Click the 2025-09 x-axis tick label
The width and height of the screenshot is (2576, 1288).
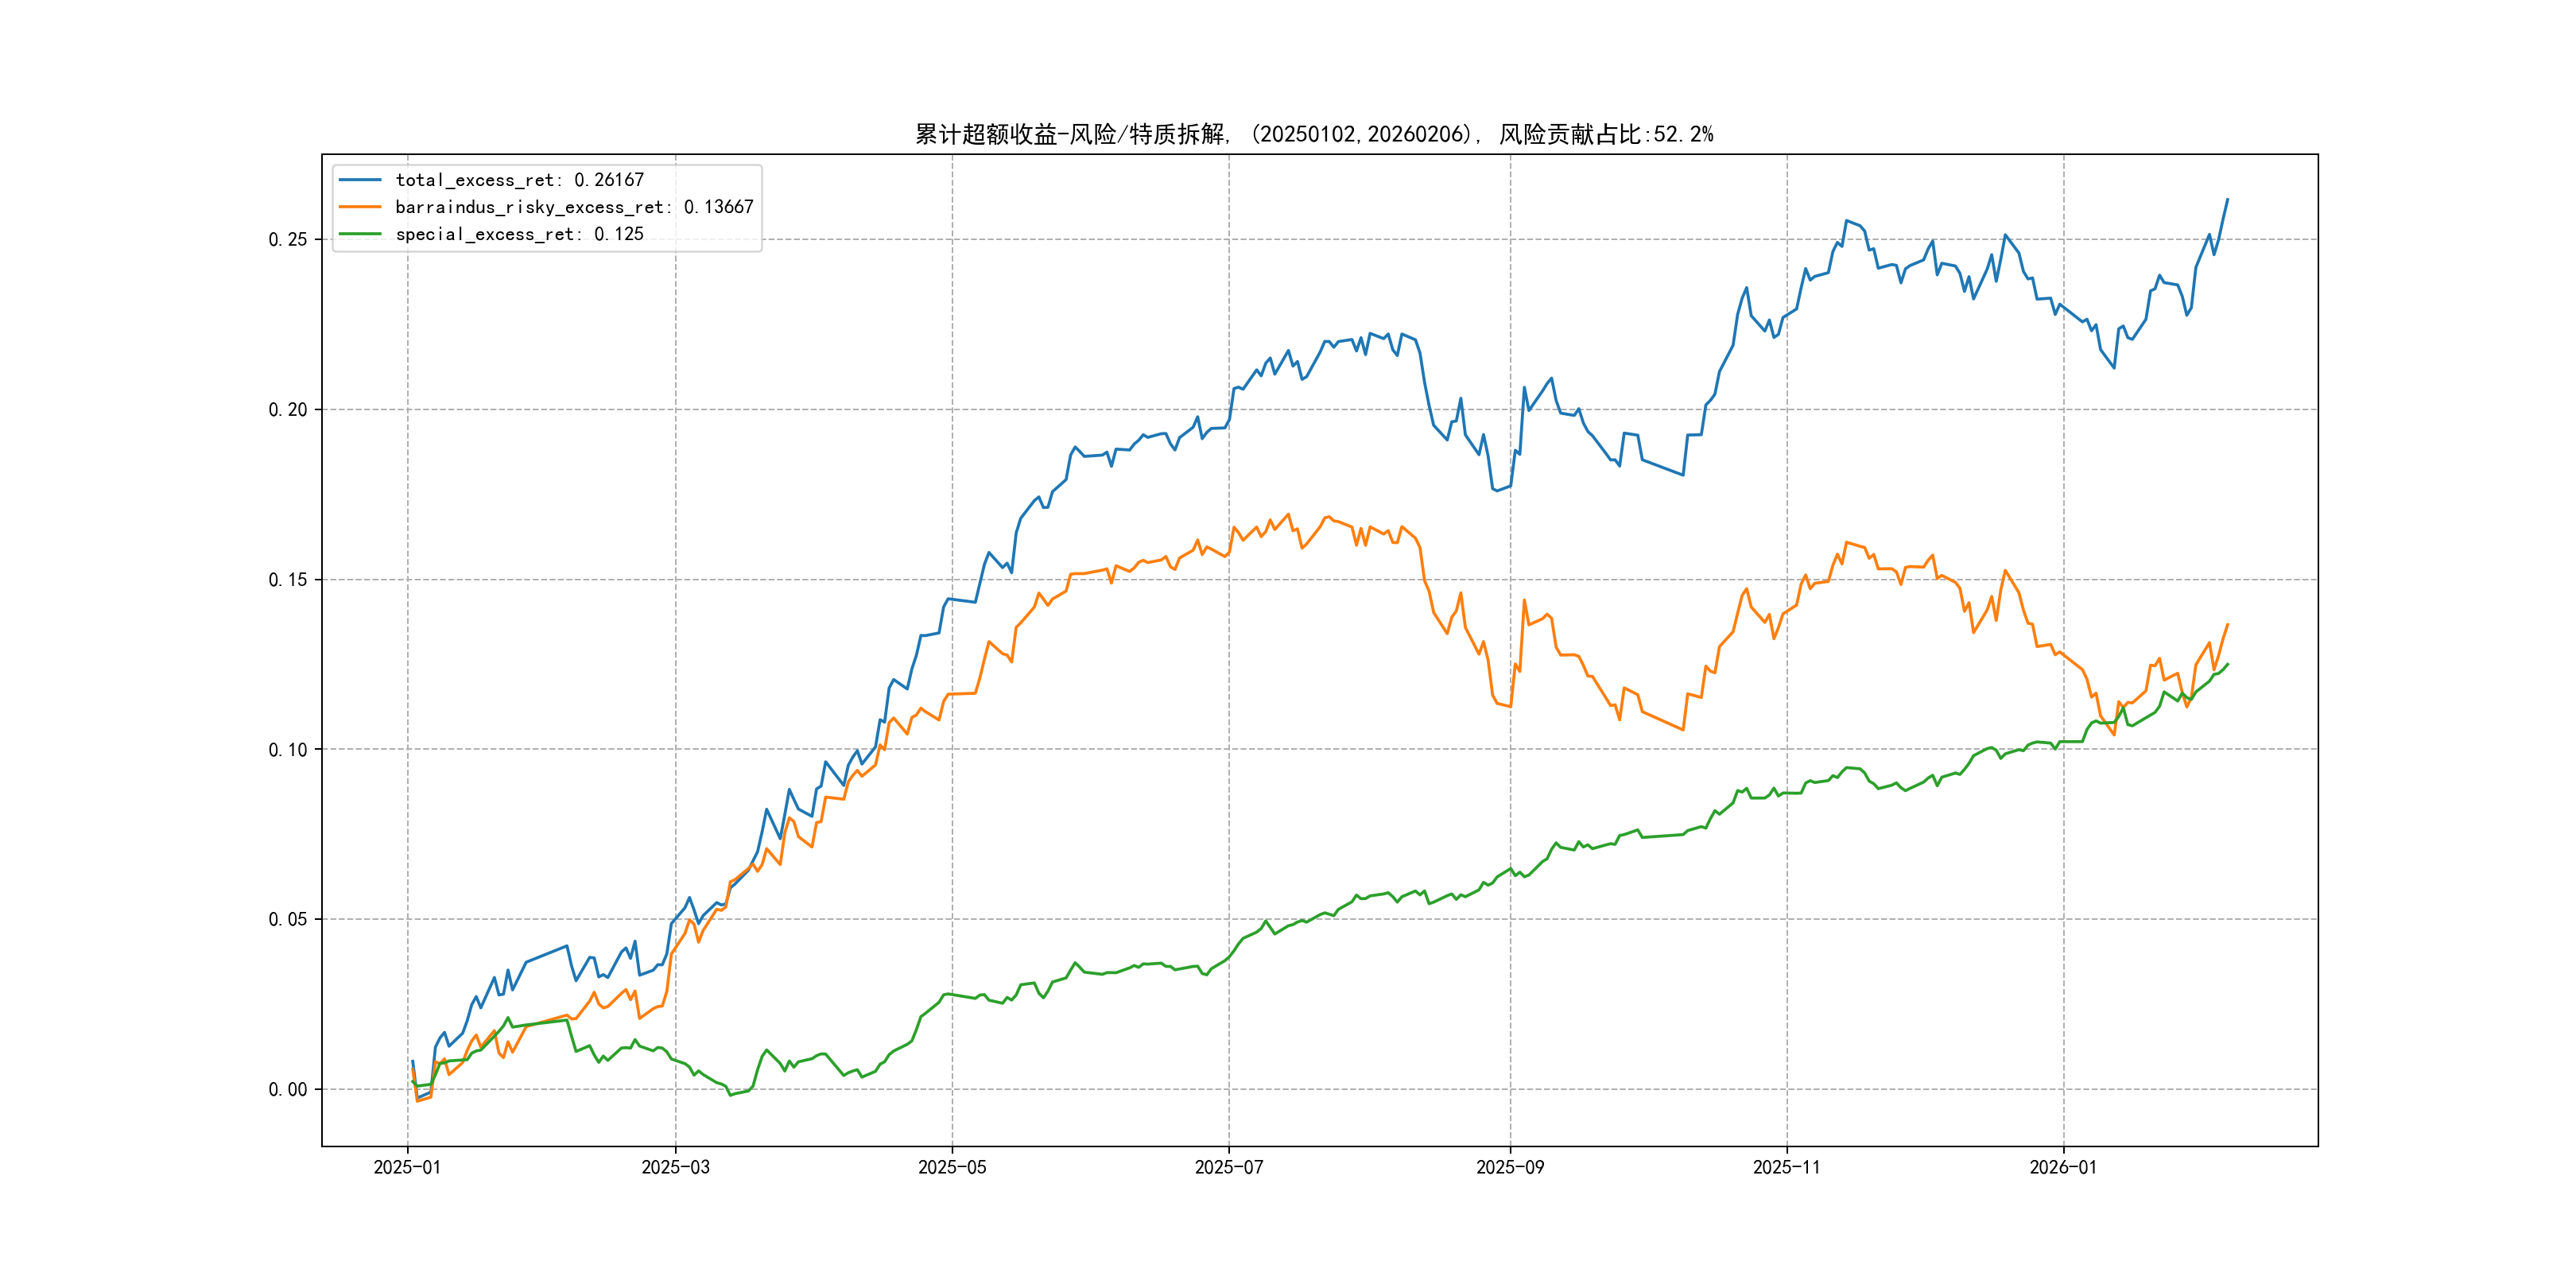1510,1167
